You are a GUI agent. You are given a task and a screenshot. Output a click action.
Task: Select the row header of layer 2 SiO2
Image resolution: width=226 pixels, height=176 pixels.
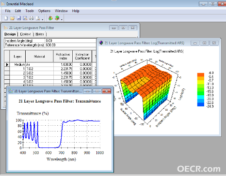point(7,73)
